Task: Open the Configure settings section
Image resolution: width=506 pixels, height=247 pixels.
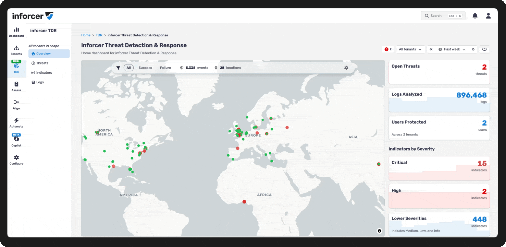Action: (x=16, y=160)
